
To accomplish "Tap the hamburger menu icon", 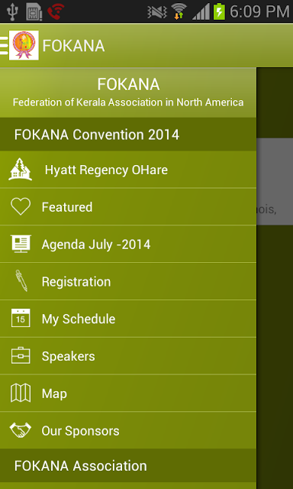I will [4, 45].
